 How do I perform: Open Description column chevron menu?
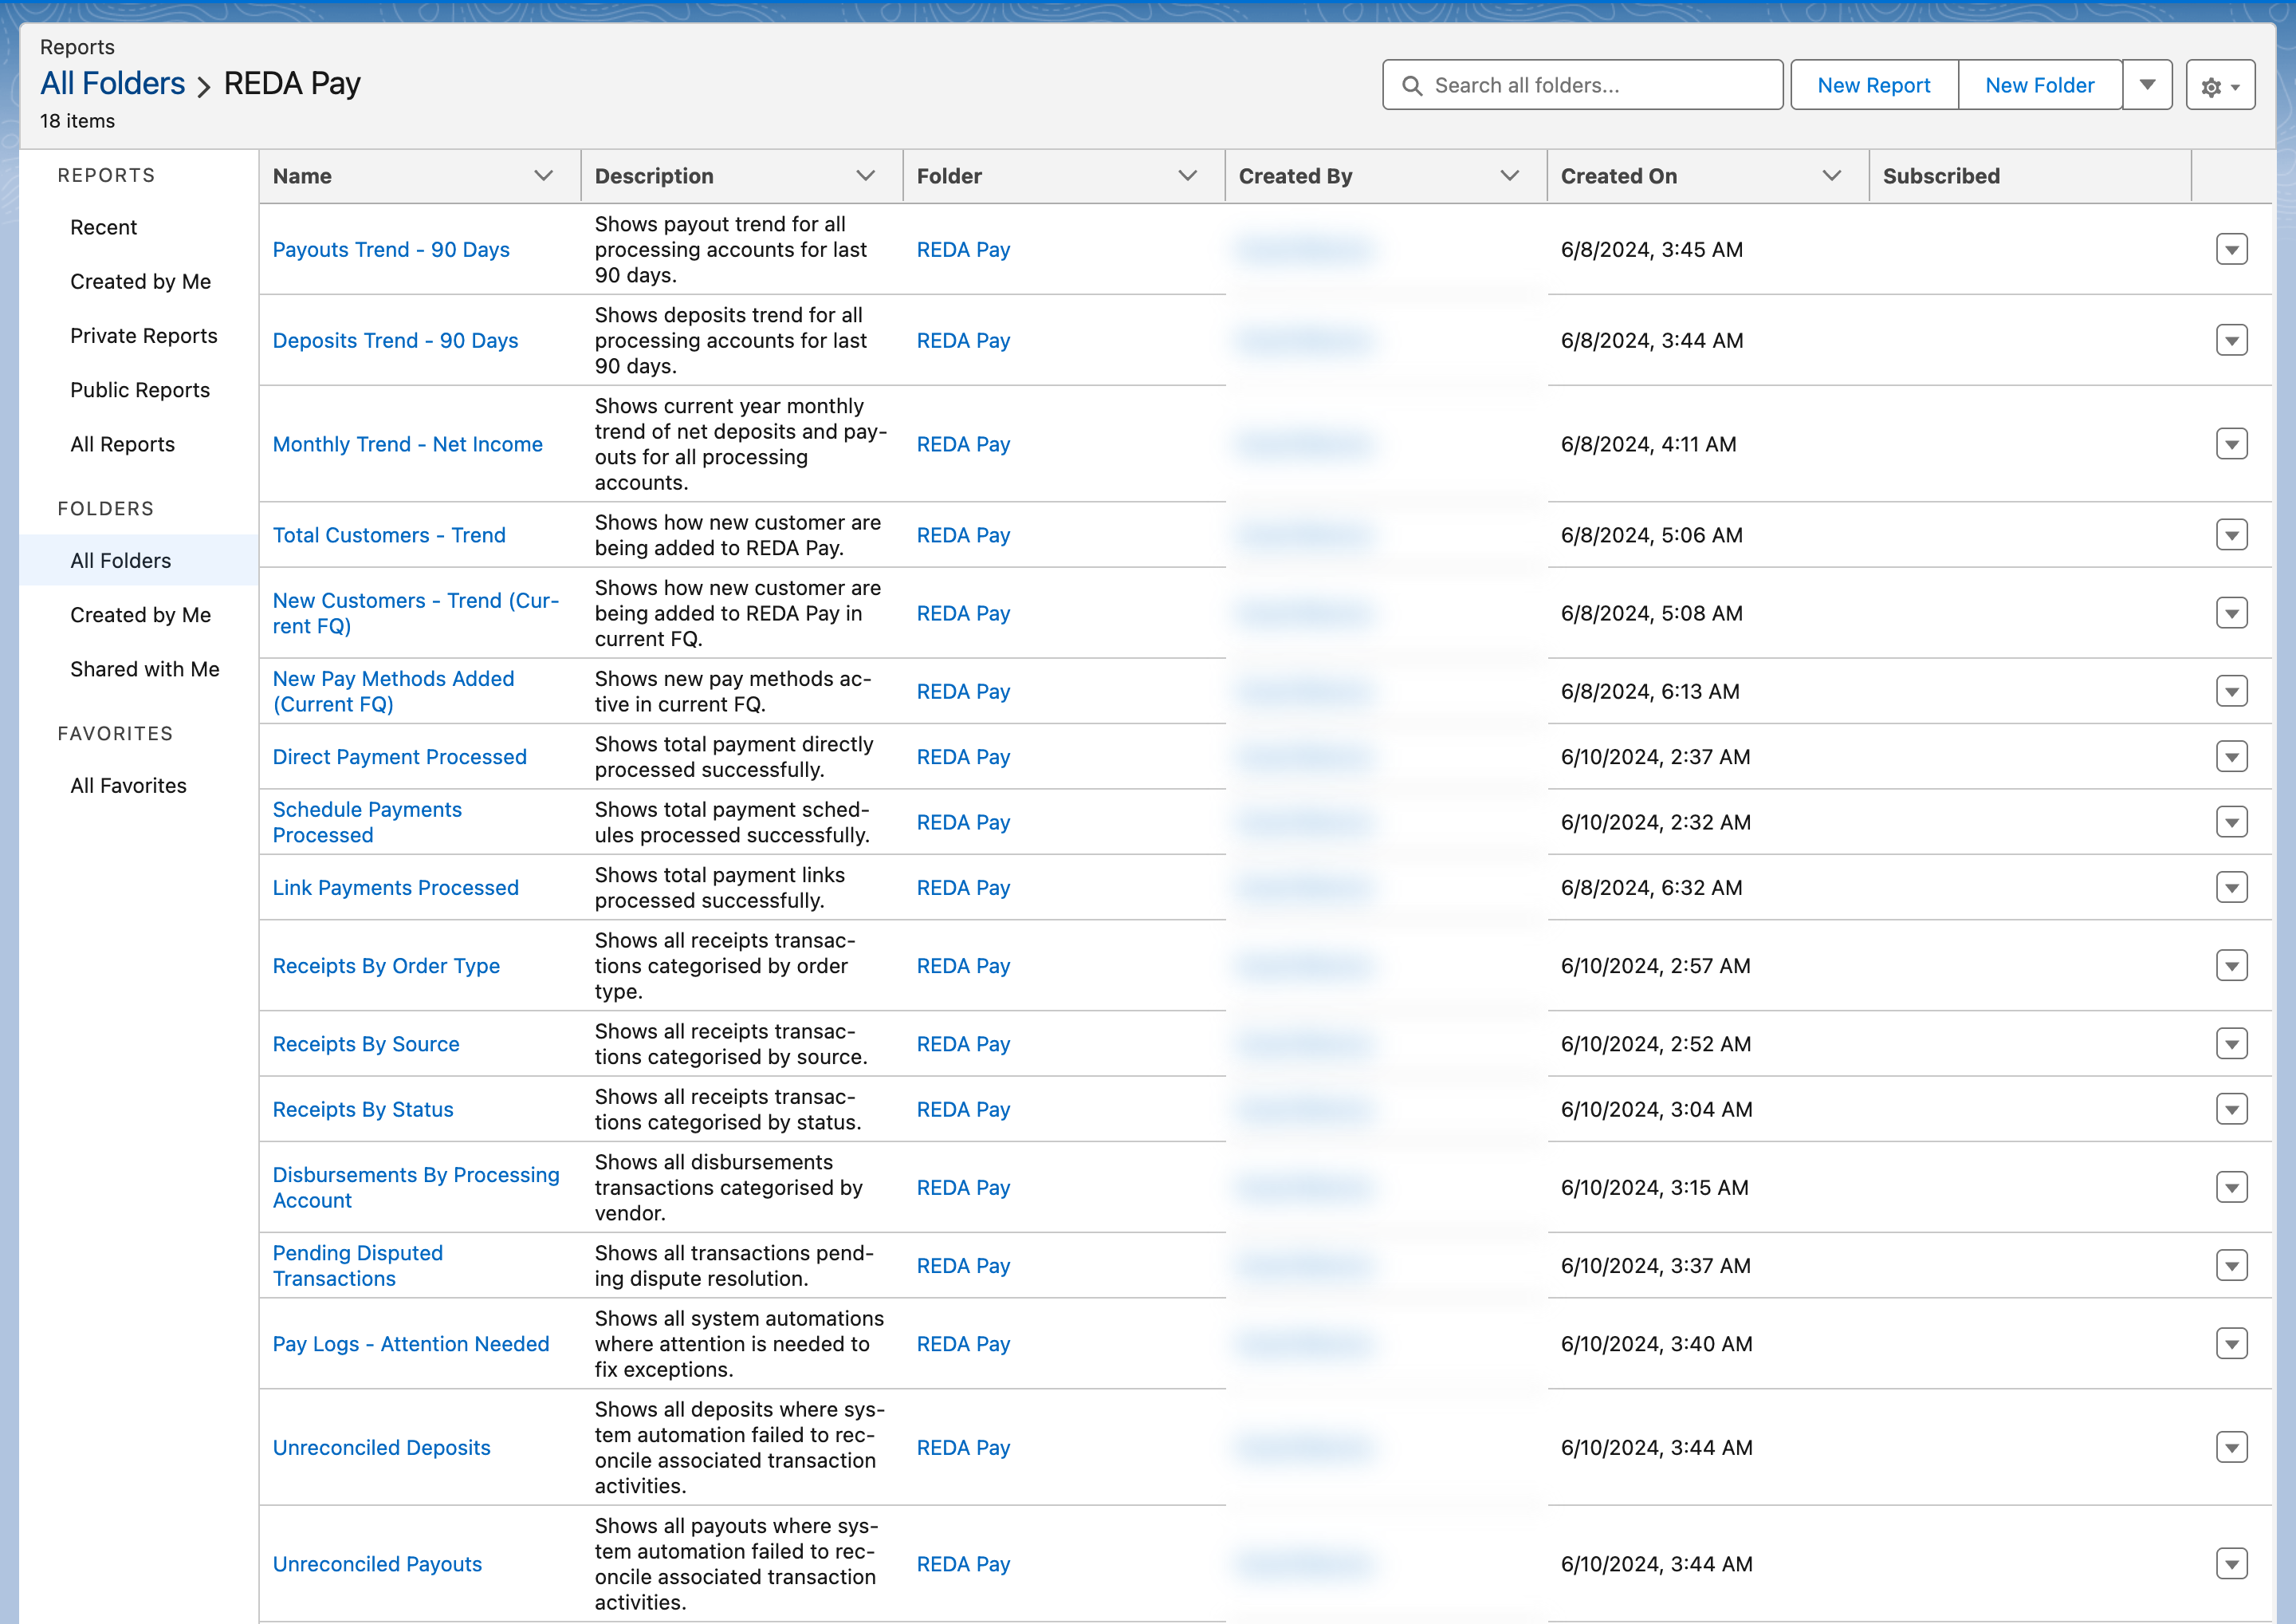(x=866, y=176)
